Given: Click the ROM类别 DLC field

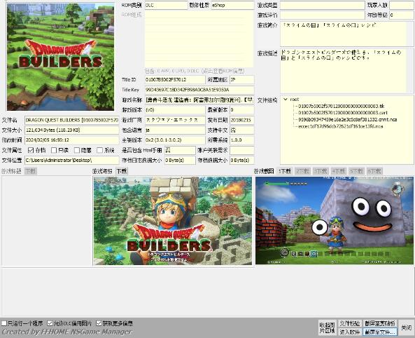Looking at the screenshot, I should [x=166, y=5].
